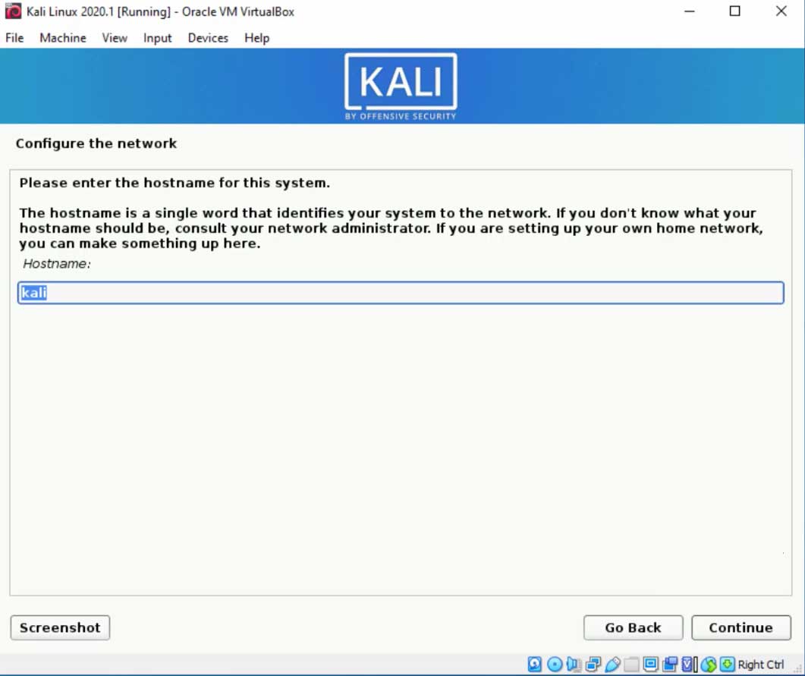Viewport: 805px width, 676px height.
Task: Click the Screenshot button
Action: 60,627
